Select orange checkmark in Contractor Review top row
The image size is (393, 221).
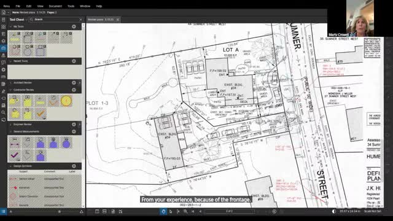[x=53, y=101]
